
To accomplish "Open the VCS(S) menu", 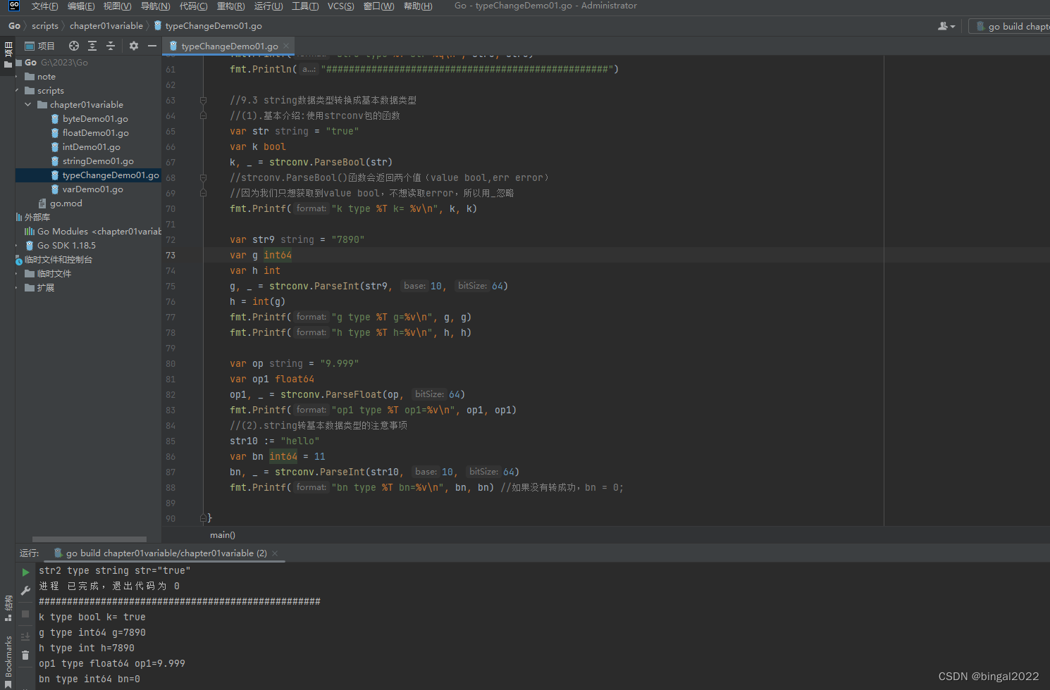I will coord(341,6).
